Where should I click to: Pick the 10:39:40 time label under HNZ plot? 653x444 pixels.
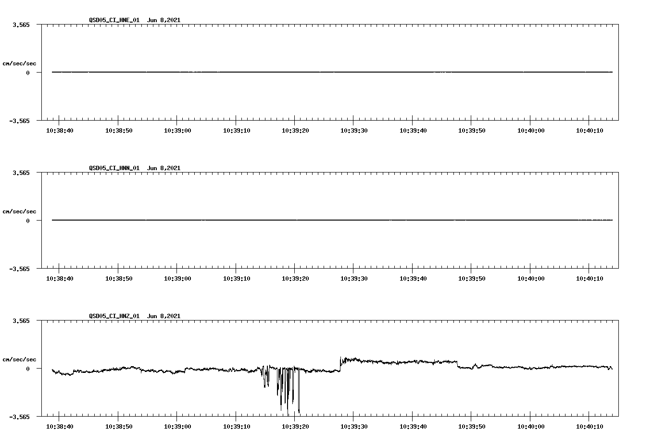413,427
